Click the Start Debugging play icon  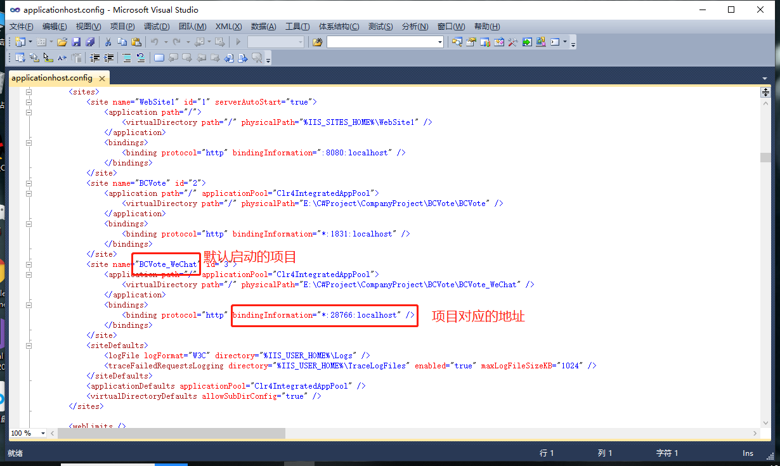(x=238, y=42)
